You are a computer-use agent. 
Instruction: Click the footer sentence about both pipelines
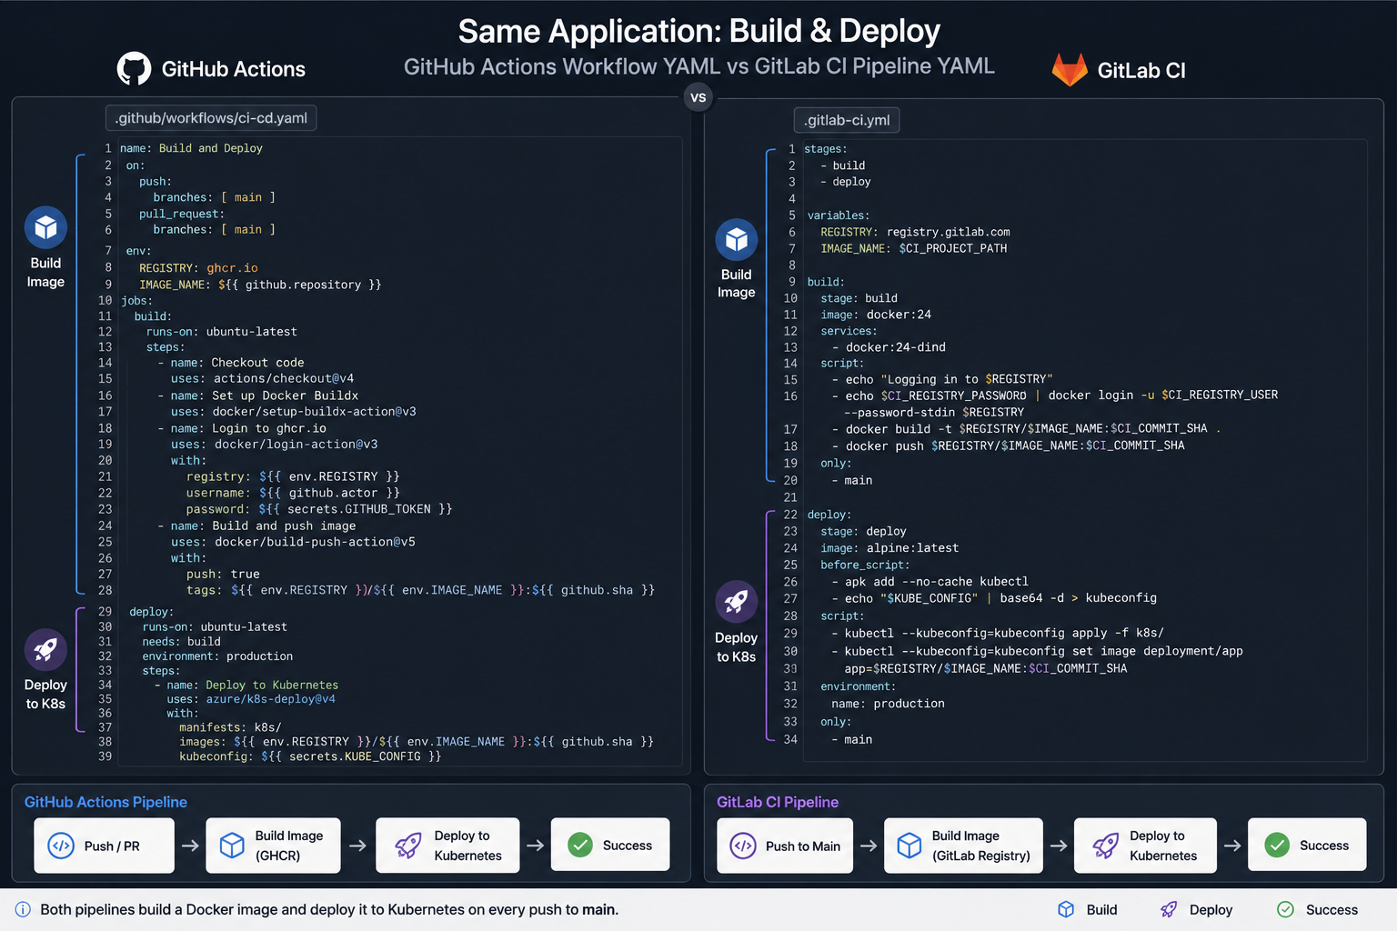click(329, 909)
